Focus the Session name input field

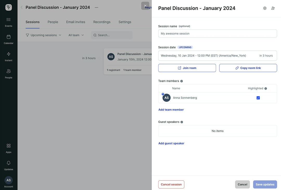(x=217, y=34)
